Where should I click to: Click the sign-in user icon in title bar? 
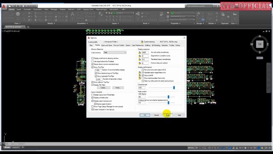click(x=218, y=6)
